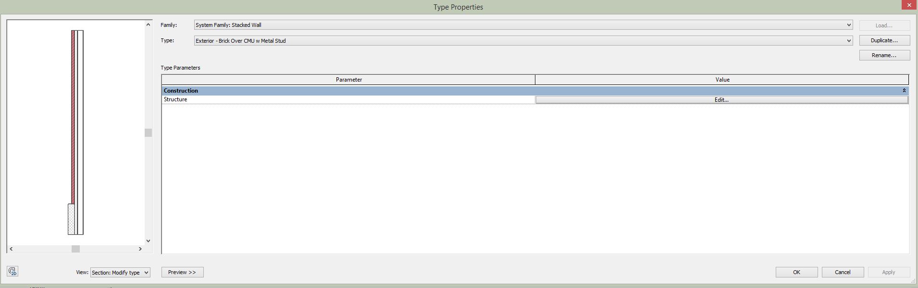Click the steering wheel navigation icon
Viewport: 918px width, 288px height.
click(x=12, y=271)
